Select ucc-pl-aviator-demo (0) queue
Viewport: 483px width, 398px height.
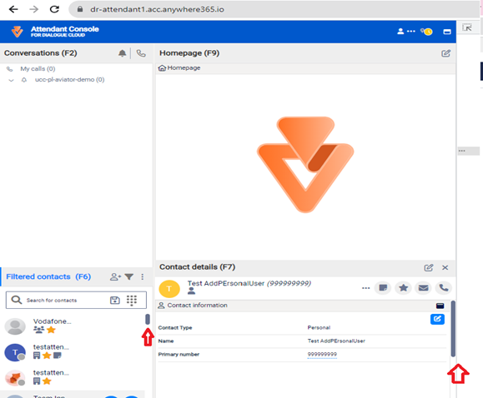(x=69, y=80)
